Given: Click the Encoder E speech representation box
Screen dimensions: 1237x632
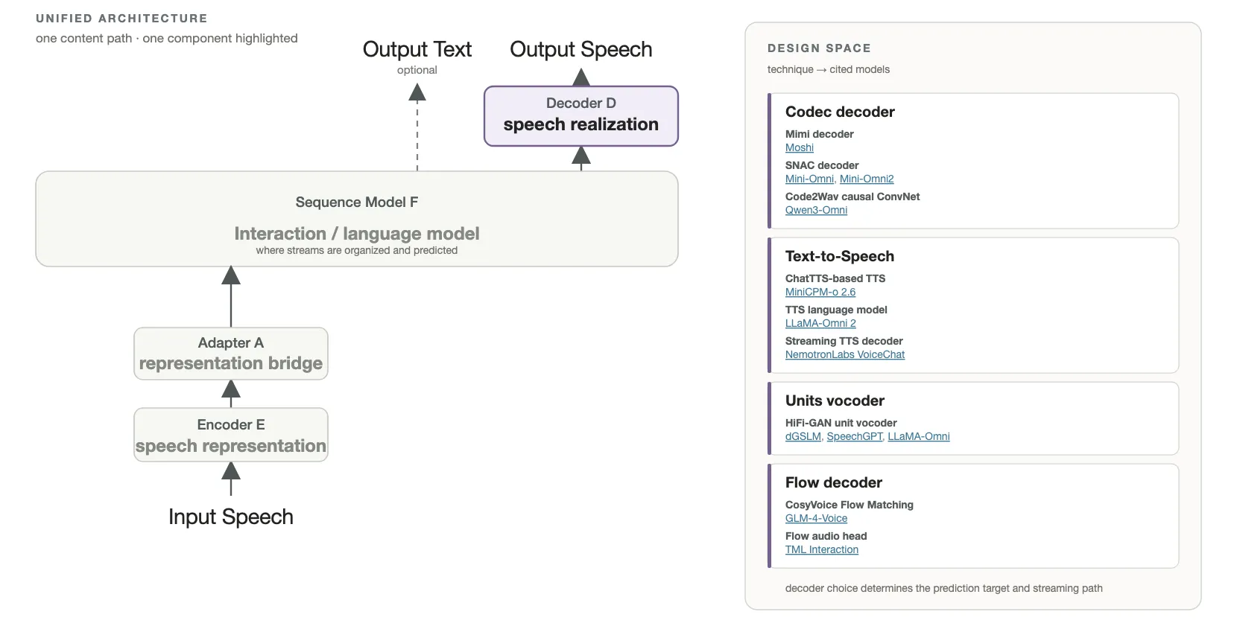Looking at the screenshot, I should 231,435.
